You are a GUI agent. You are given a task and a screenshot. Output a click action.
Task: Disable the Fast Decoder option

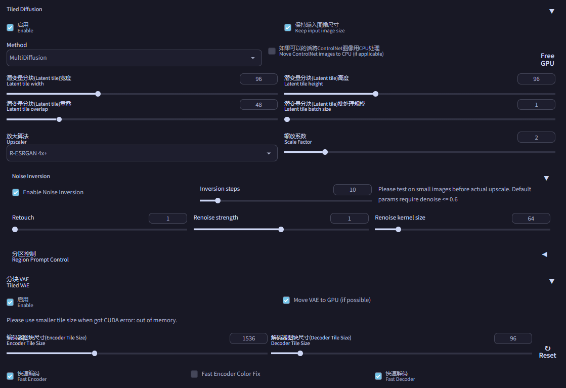tap(378, 376)
